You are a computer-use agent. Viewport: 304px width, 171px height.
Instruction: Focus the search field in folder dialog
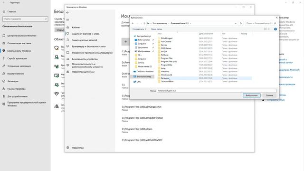pyautogui.click(x=261, y=23)
